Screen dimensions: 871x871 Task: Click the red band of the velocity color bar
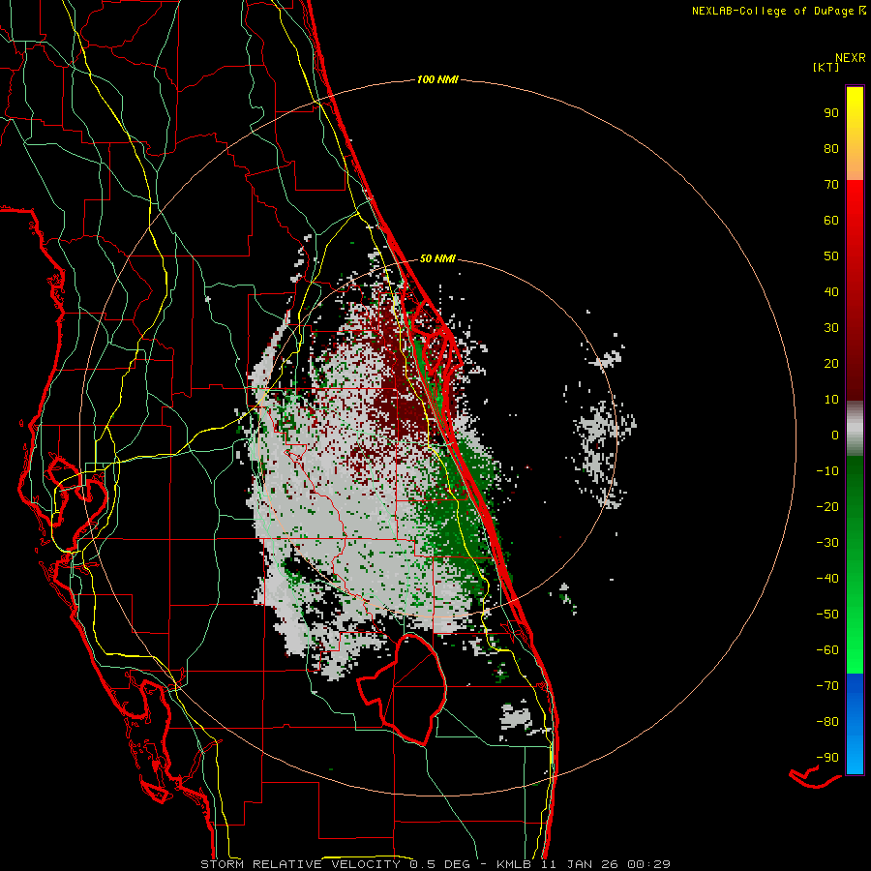coord(855,288)
